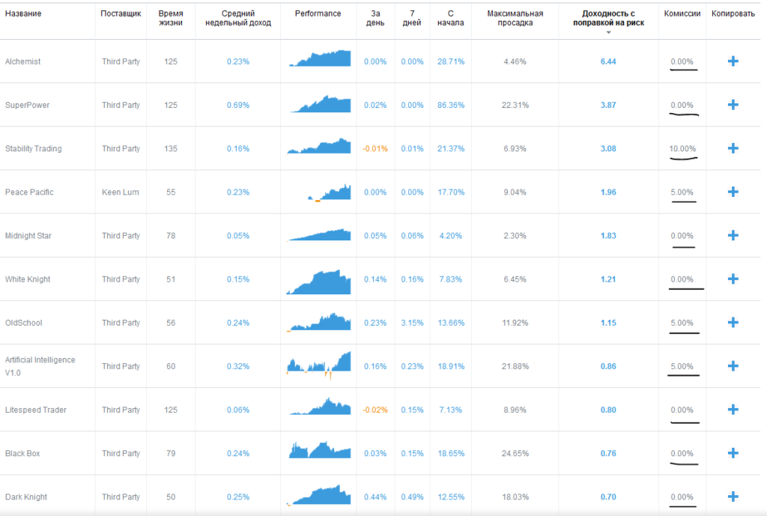Copy the SuperPower strategy with plus icon
Viewport: 767px width, 516px height.
point(733,105)
